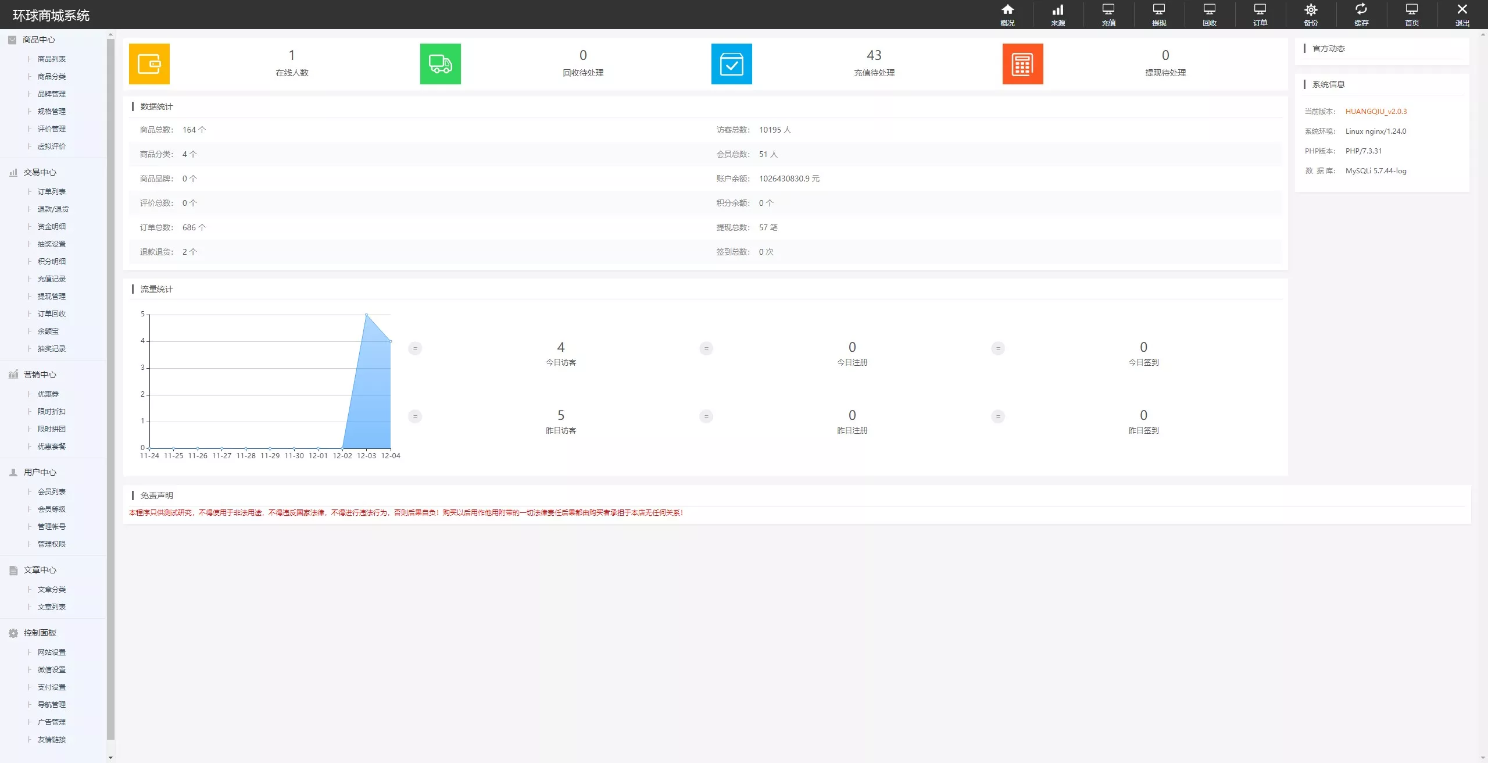Open the 充值 top navigation item
This screenshot has width=1488, height=763.
pos(1108,14)
